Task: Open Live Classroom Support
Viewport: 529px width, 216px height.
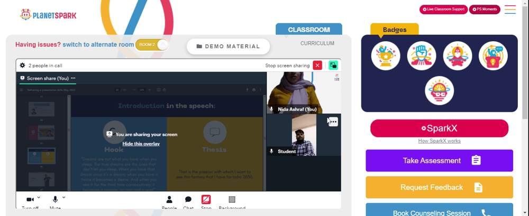Action: tap(443, 10)
